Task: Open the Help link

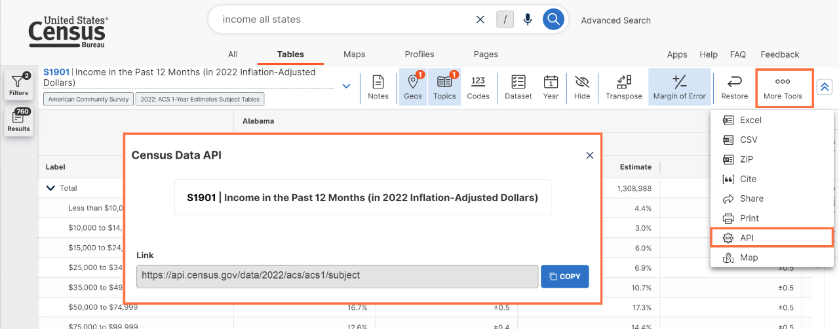Action: coord(709,54)
